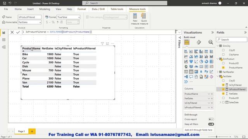Uncheck the IsCityFiltered measure
248x139 pixels.
point(223,85)
